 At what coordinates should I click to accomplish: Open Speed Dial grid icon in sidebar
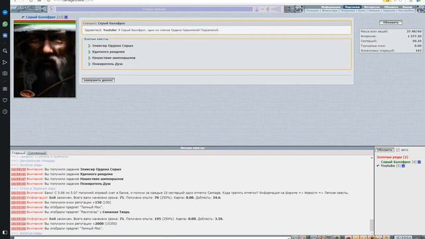[5, 89]
